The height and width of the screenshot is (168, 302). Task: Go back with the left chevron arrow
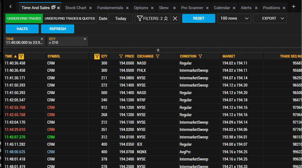(x=10, y=6)
